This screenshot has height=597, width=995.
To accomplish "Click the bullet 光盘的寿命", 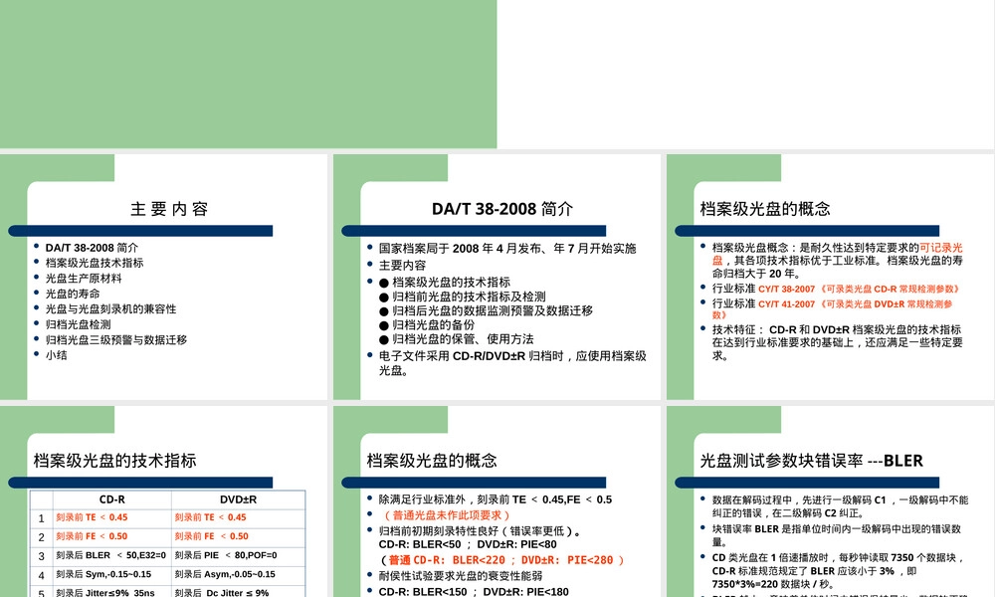I will point(73,294).
